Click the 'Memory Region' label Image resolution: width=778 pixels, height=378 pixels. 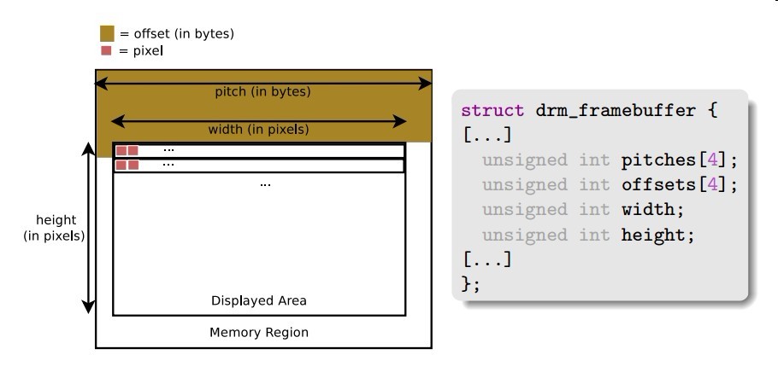(259, 333)
